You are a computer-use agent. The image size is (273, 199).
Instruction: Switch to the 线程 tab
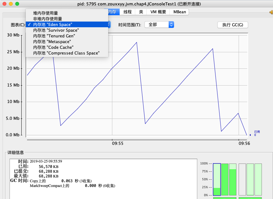(127, 12)
